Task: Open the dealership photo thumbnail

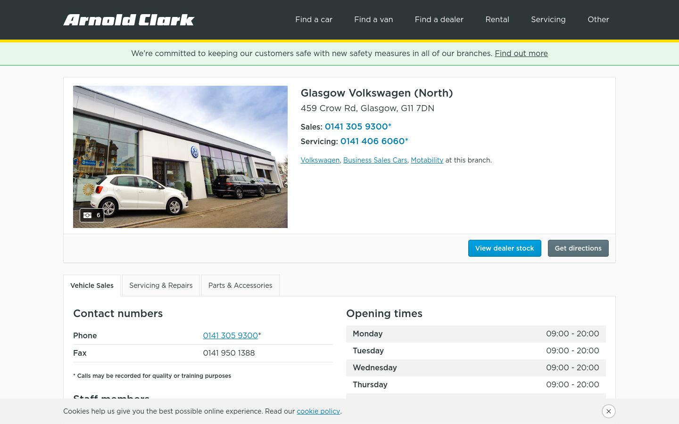Action: [x=180, y=157]
